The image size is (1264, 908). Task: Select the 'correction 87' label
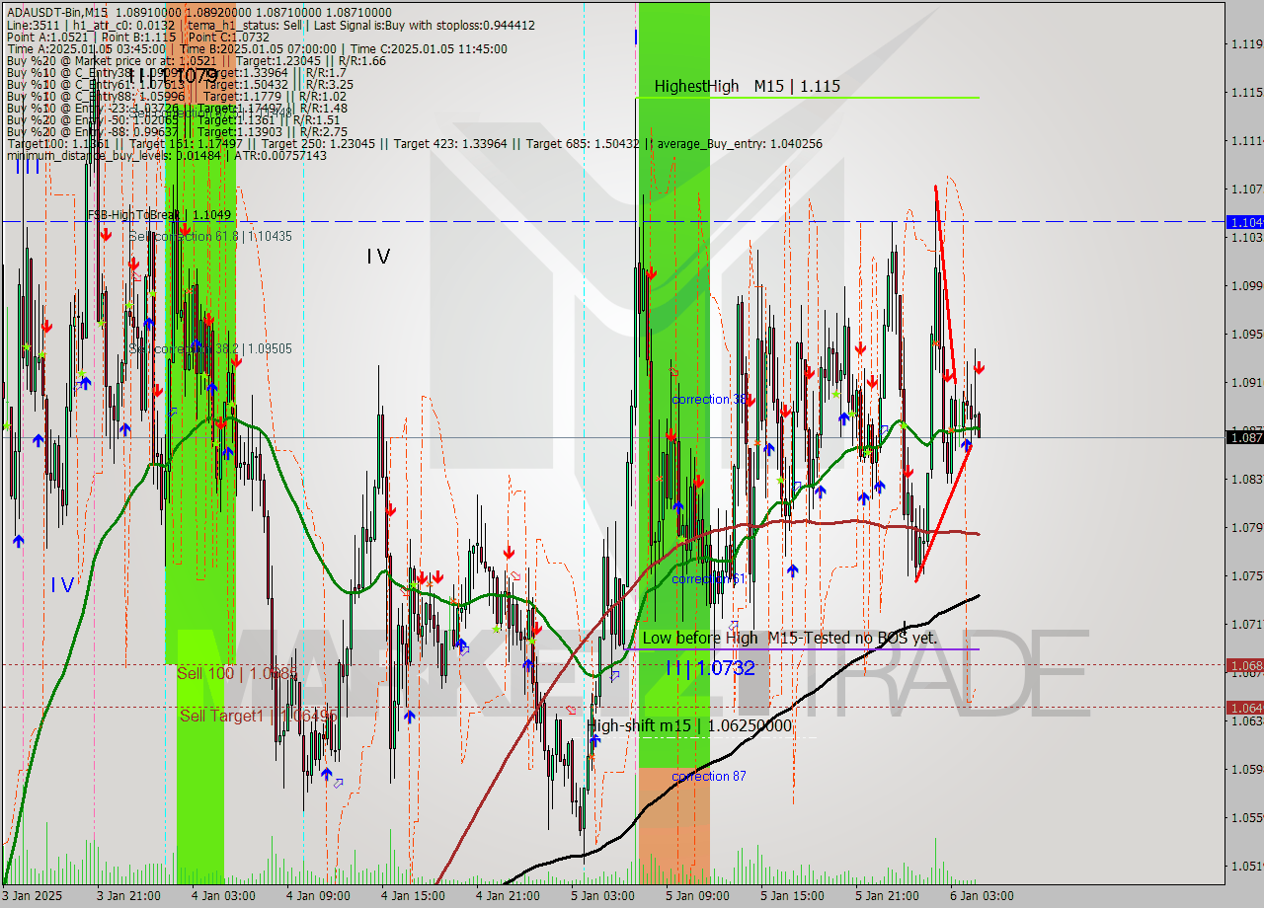click(x=709, y=777)
